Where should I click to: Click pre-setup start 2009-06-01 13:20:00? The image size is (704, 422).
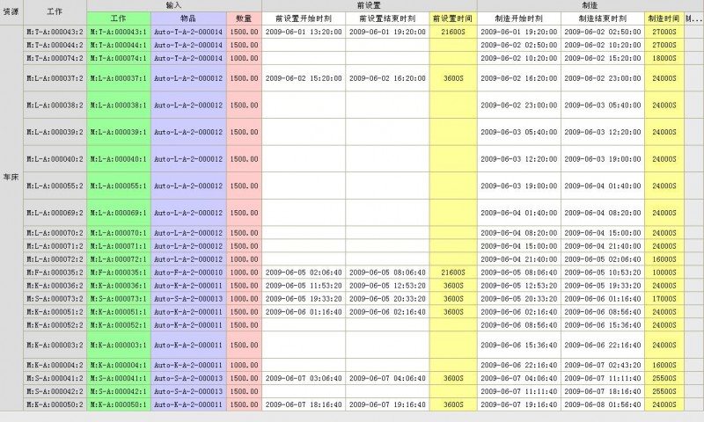[304, 32]
